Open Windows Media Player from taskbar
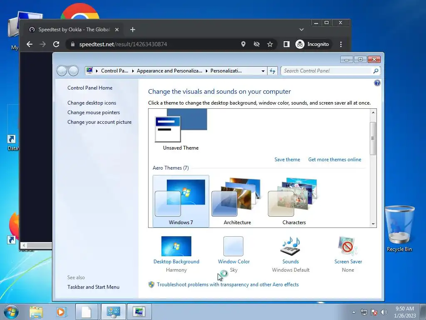Image resolution: width=426 pixels, height=320 pixels. (x=61, y=312)
